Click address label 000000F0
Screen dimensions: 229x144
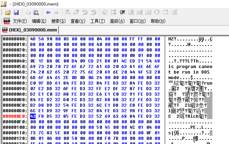click(x=15, y=122)
